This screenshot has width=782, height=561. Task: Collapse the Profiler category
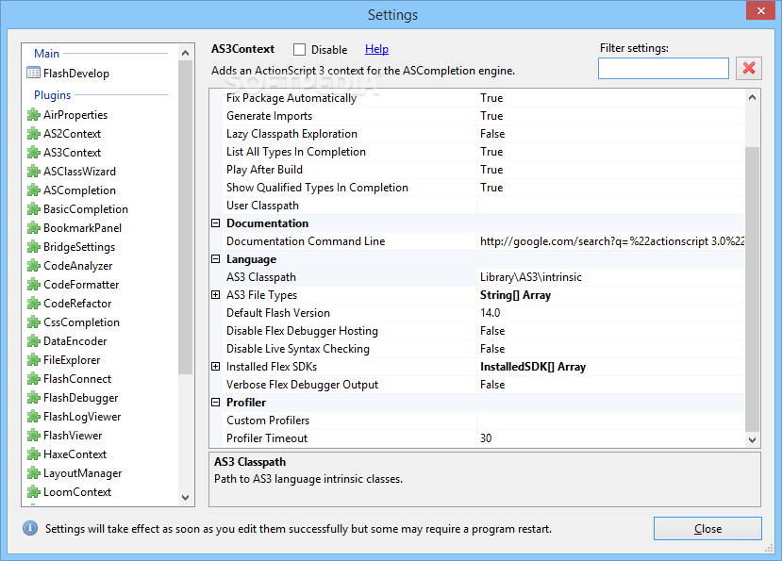[215, 403]
